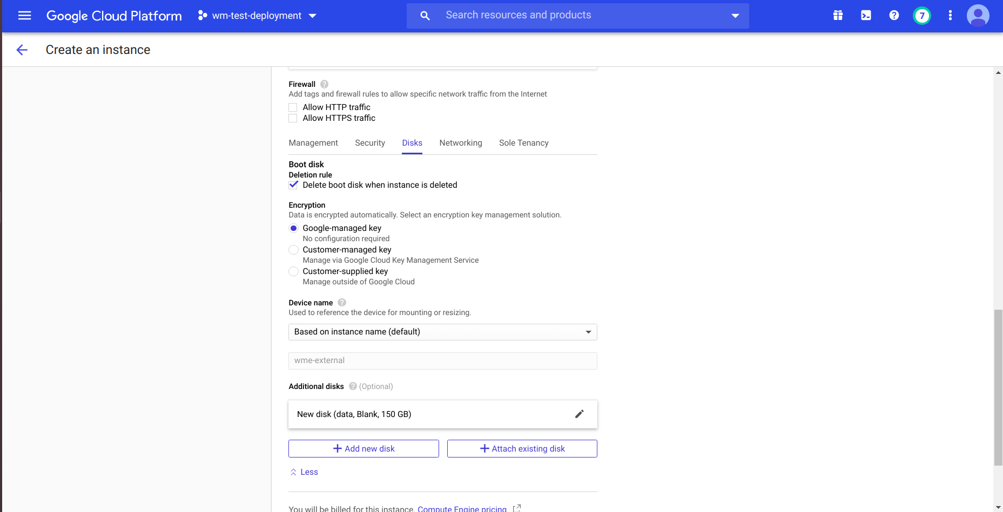Click the Add new disk button

click(x=363, y=449)
